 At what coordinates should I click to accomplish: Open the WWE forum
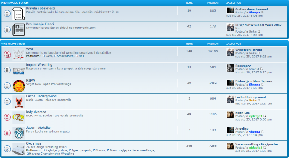point(30,49)
